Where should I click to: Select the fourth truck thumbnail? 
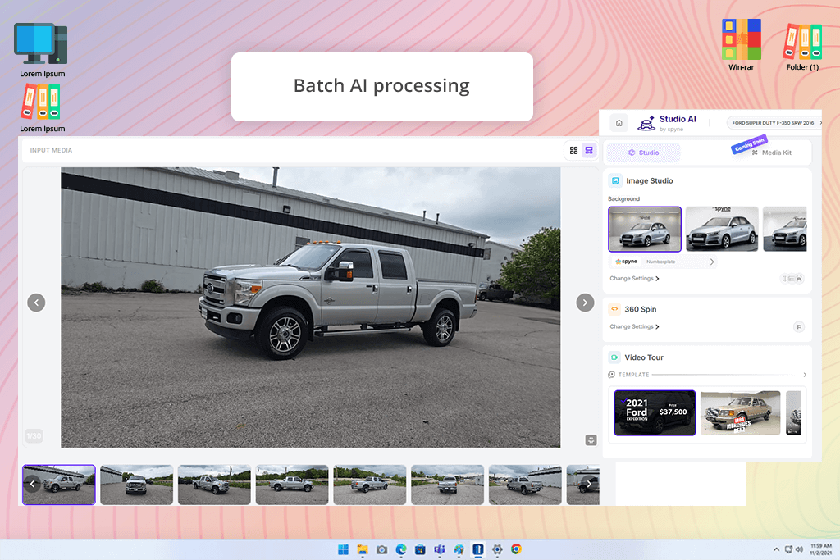pyautogui.click(x=292, y=485)
